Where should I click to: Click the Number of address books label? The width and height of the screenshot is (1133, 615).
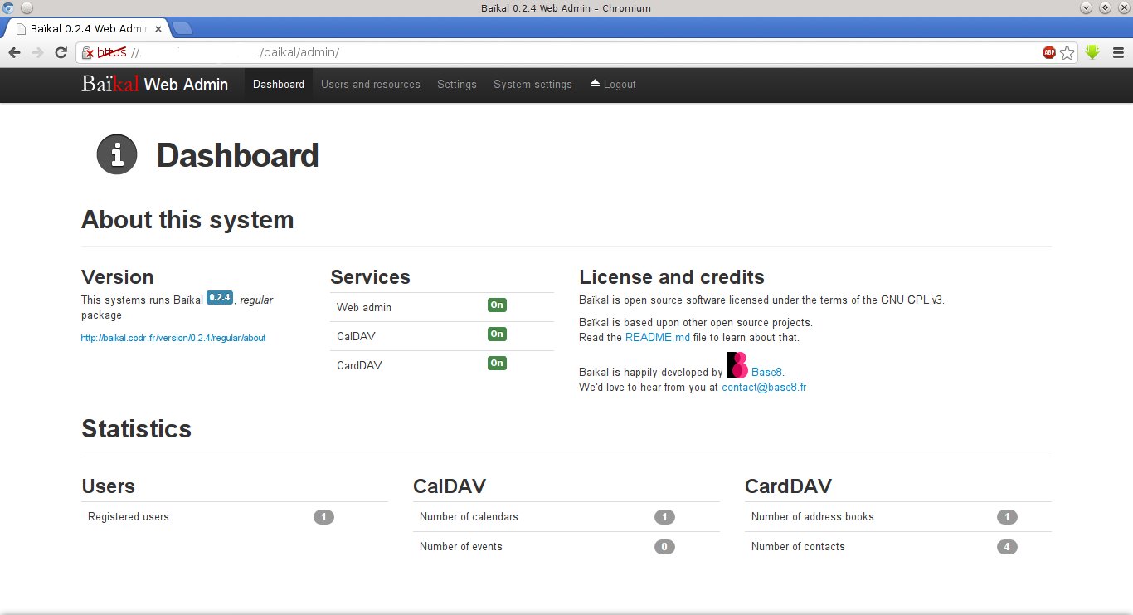(x=813, y=516)
